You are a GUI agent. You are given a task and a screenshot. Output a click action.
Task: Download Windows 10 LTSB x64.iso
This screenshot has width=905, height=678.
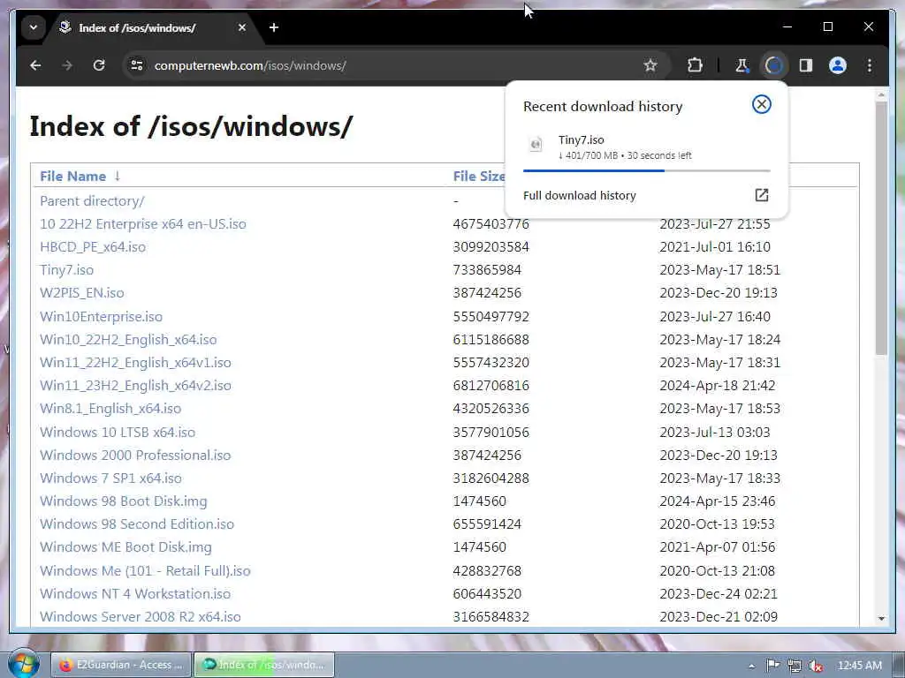[118, 432]
